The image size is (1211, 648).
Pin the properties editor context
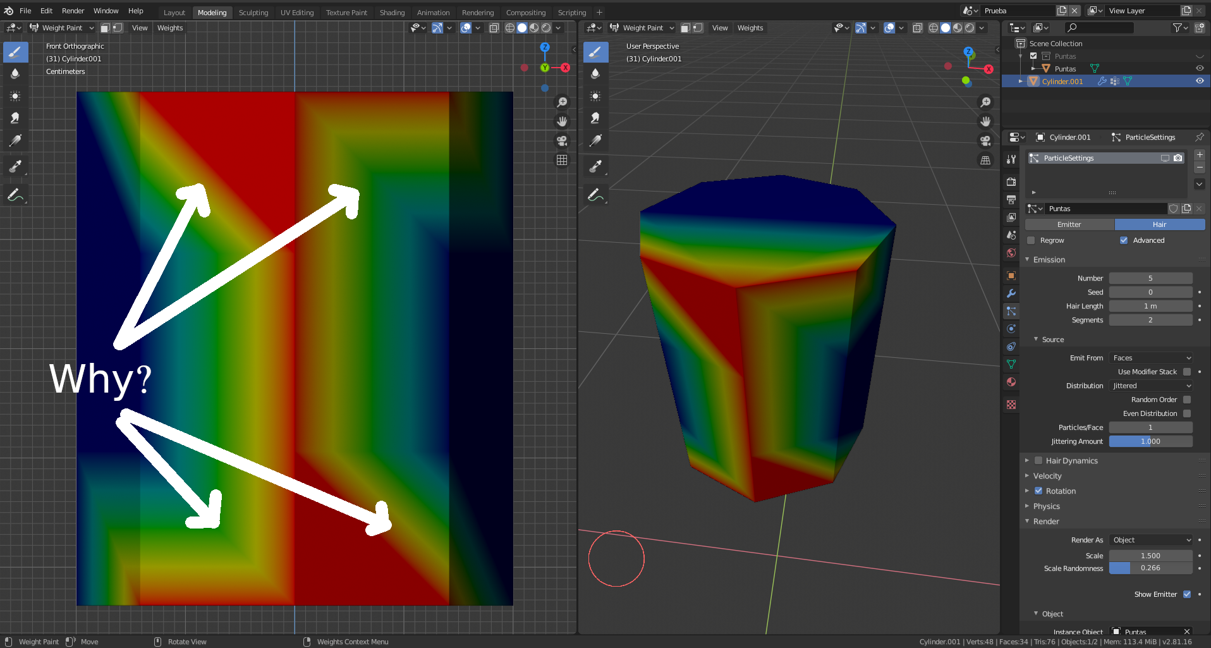click(x=1199, y=137)
